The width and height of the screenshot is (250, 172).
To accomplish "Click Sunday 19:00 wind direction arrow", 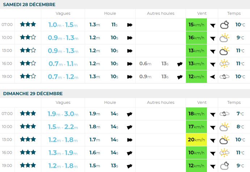I will tap(213, 166).
